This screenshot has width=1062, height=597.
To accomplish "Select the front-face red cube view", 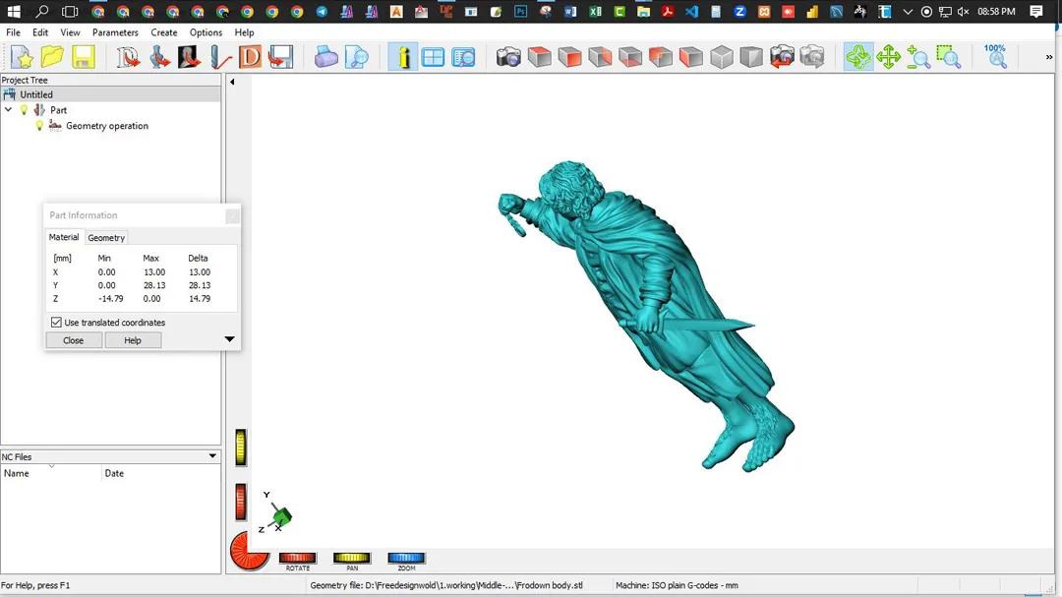I will point(569,57).
